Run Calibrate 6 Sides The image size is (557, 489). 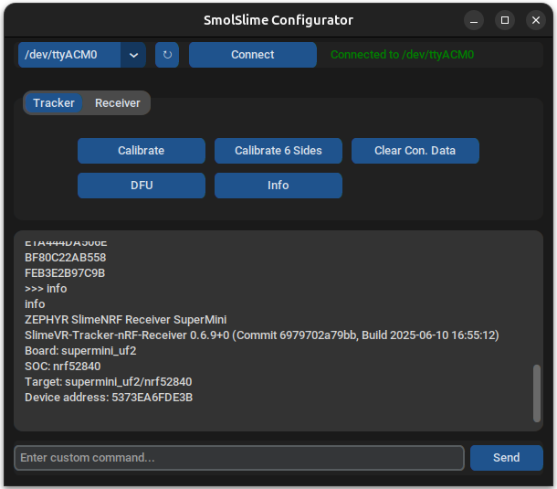[278, 151]
